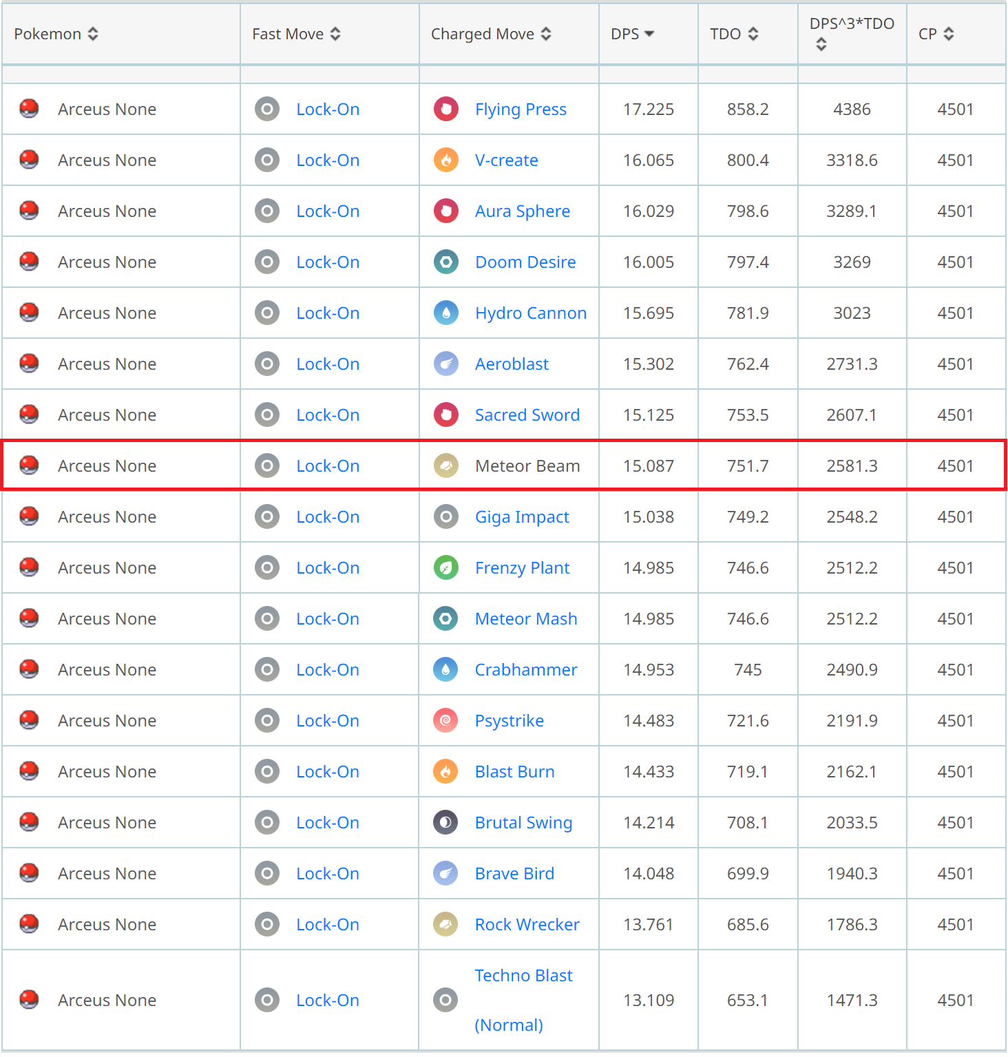The height and width of the screenshot is (1057, 1008).
Task: Open the Aura Sphere move link
Action: point(522,211)
